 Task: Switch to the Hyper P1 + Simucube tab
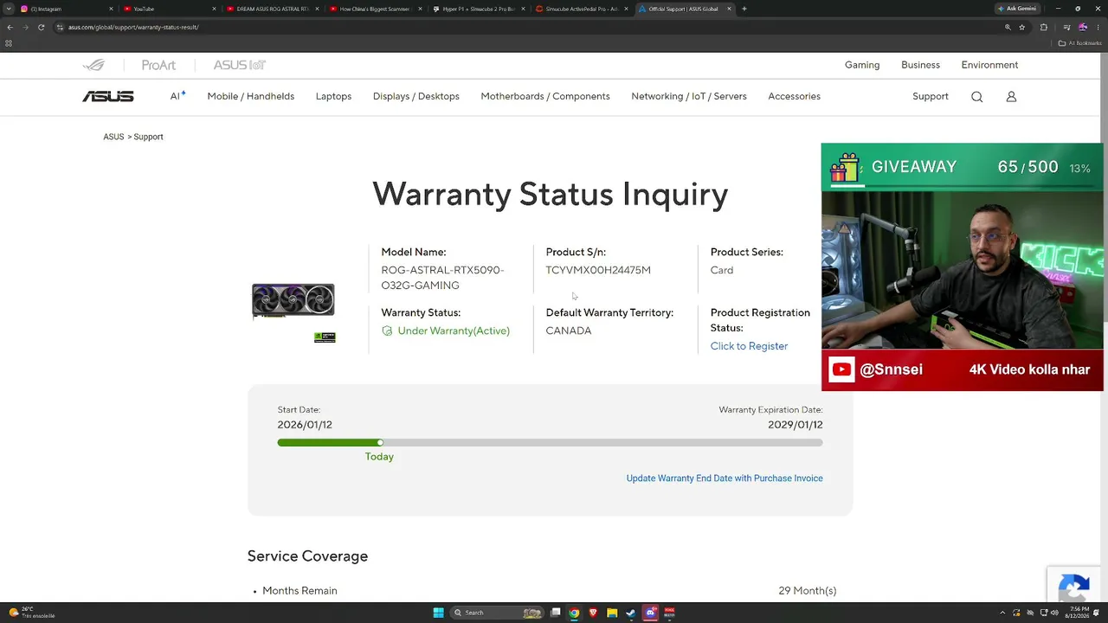[x=478, y=9]
